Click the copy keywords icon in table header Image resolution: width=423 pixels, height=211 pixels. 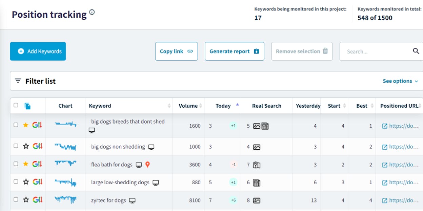click(x=27, y=106)
